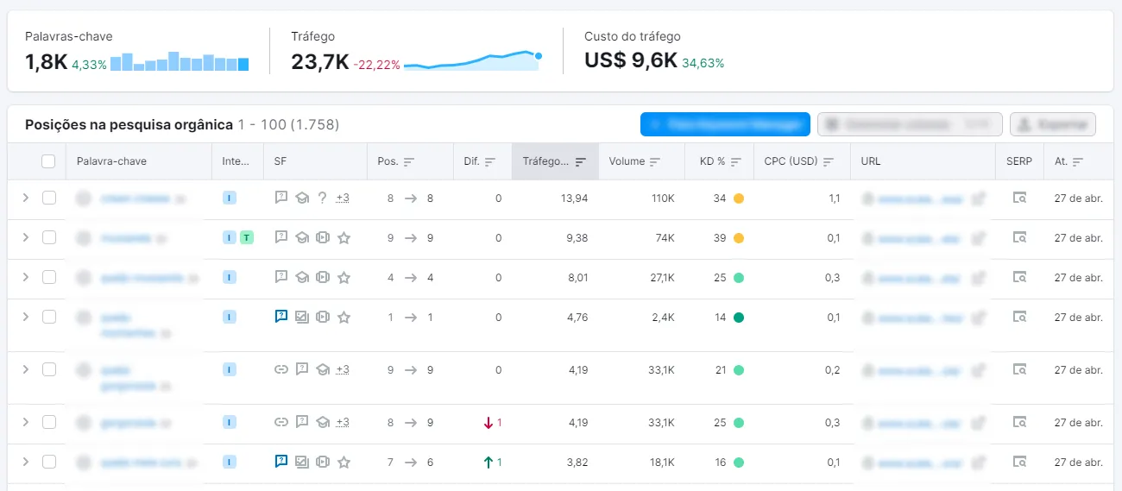Click the star reviews SF icon in the 9,38 row
1122x491 pixels.
point(344,238)
